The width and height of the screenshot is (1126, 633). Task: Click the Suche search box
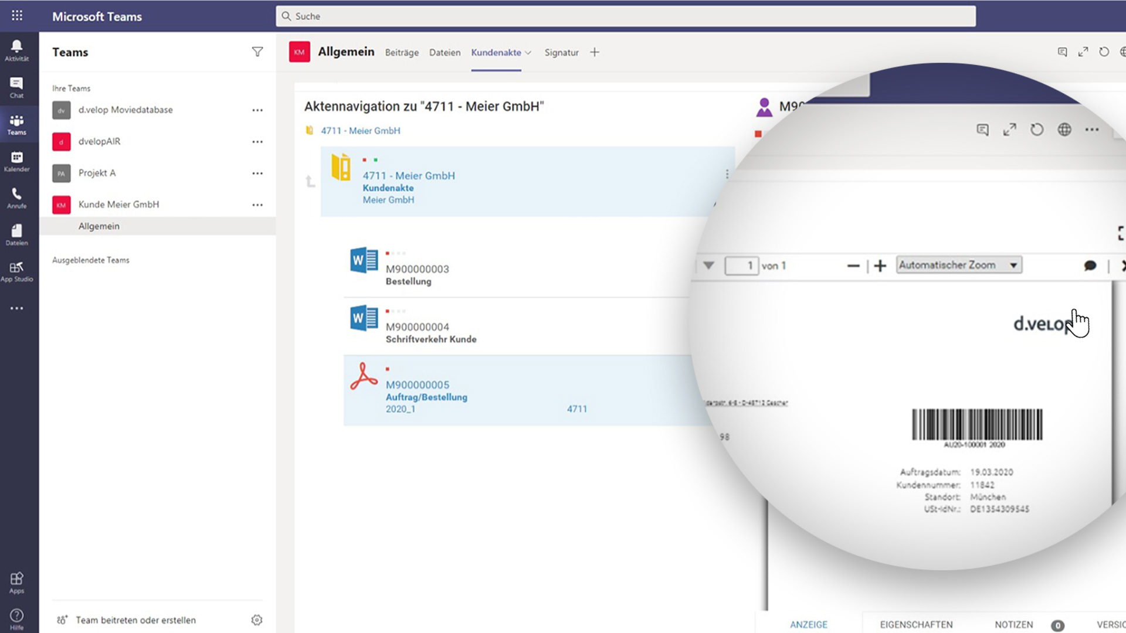point(626,16)
